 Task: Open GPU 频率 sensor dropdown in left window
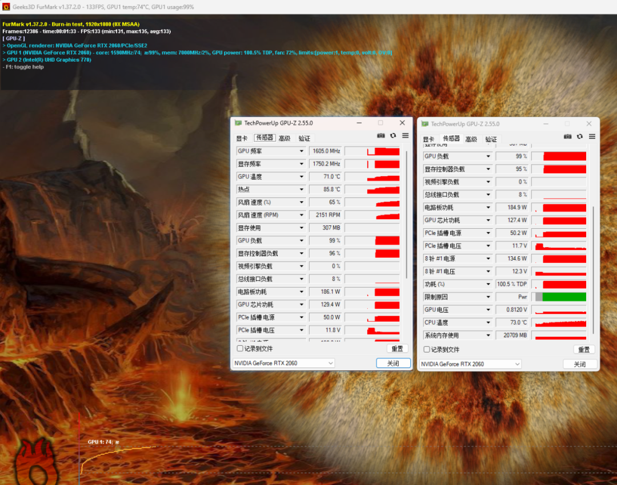click(301, 151)
